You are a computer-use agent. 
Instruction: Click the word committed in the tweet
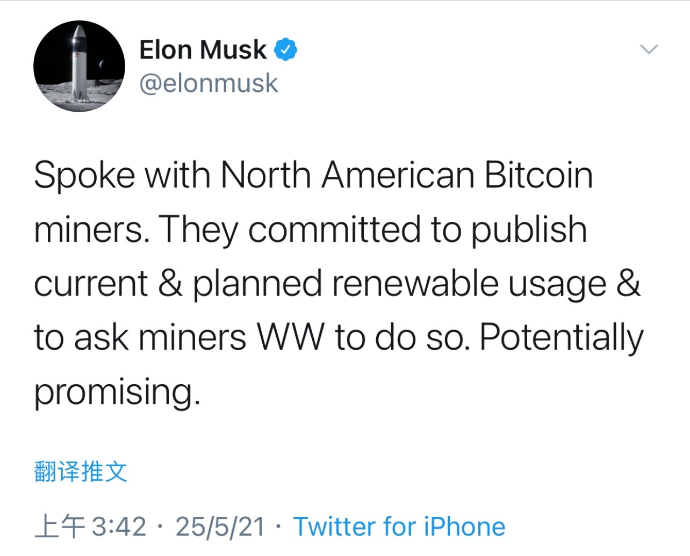(x=334, y=229)
